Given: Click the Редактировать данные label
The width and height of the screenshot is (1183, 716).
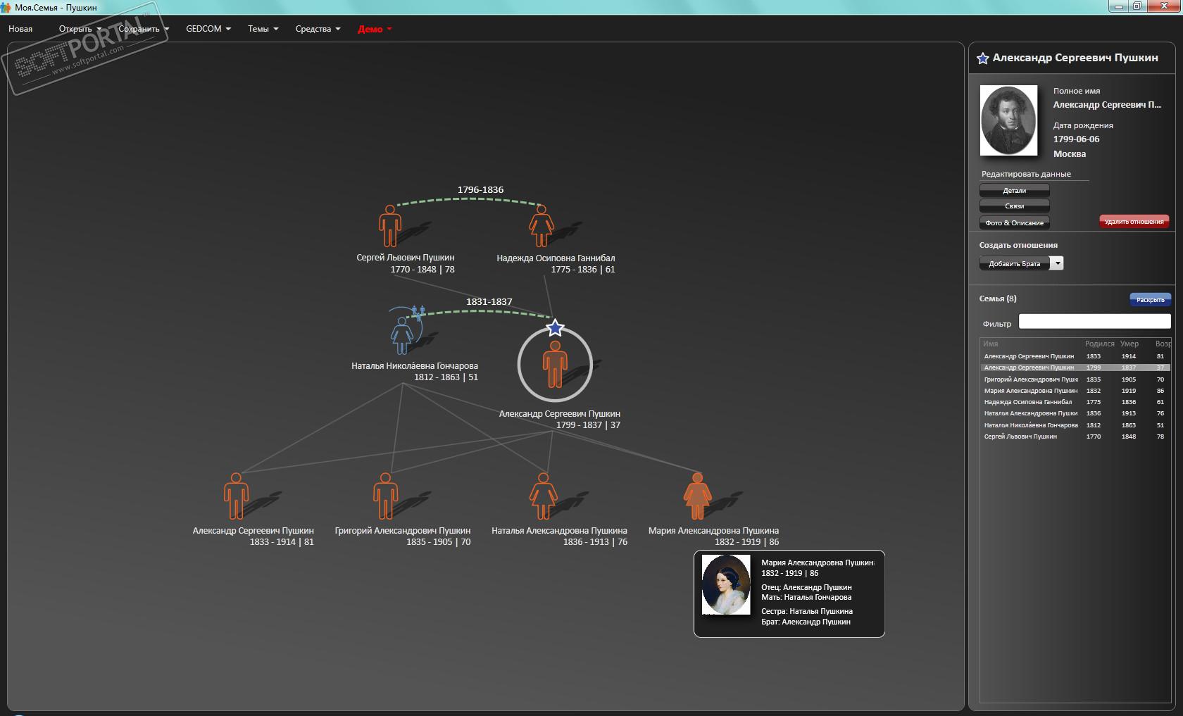Looking at the screenshot, I should pos(1026,174).
